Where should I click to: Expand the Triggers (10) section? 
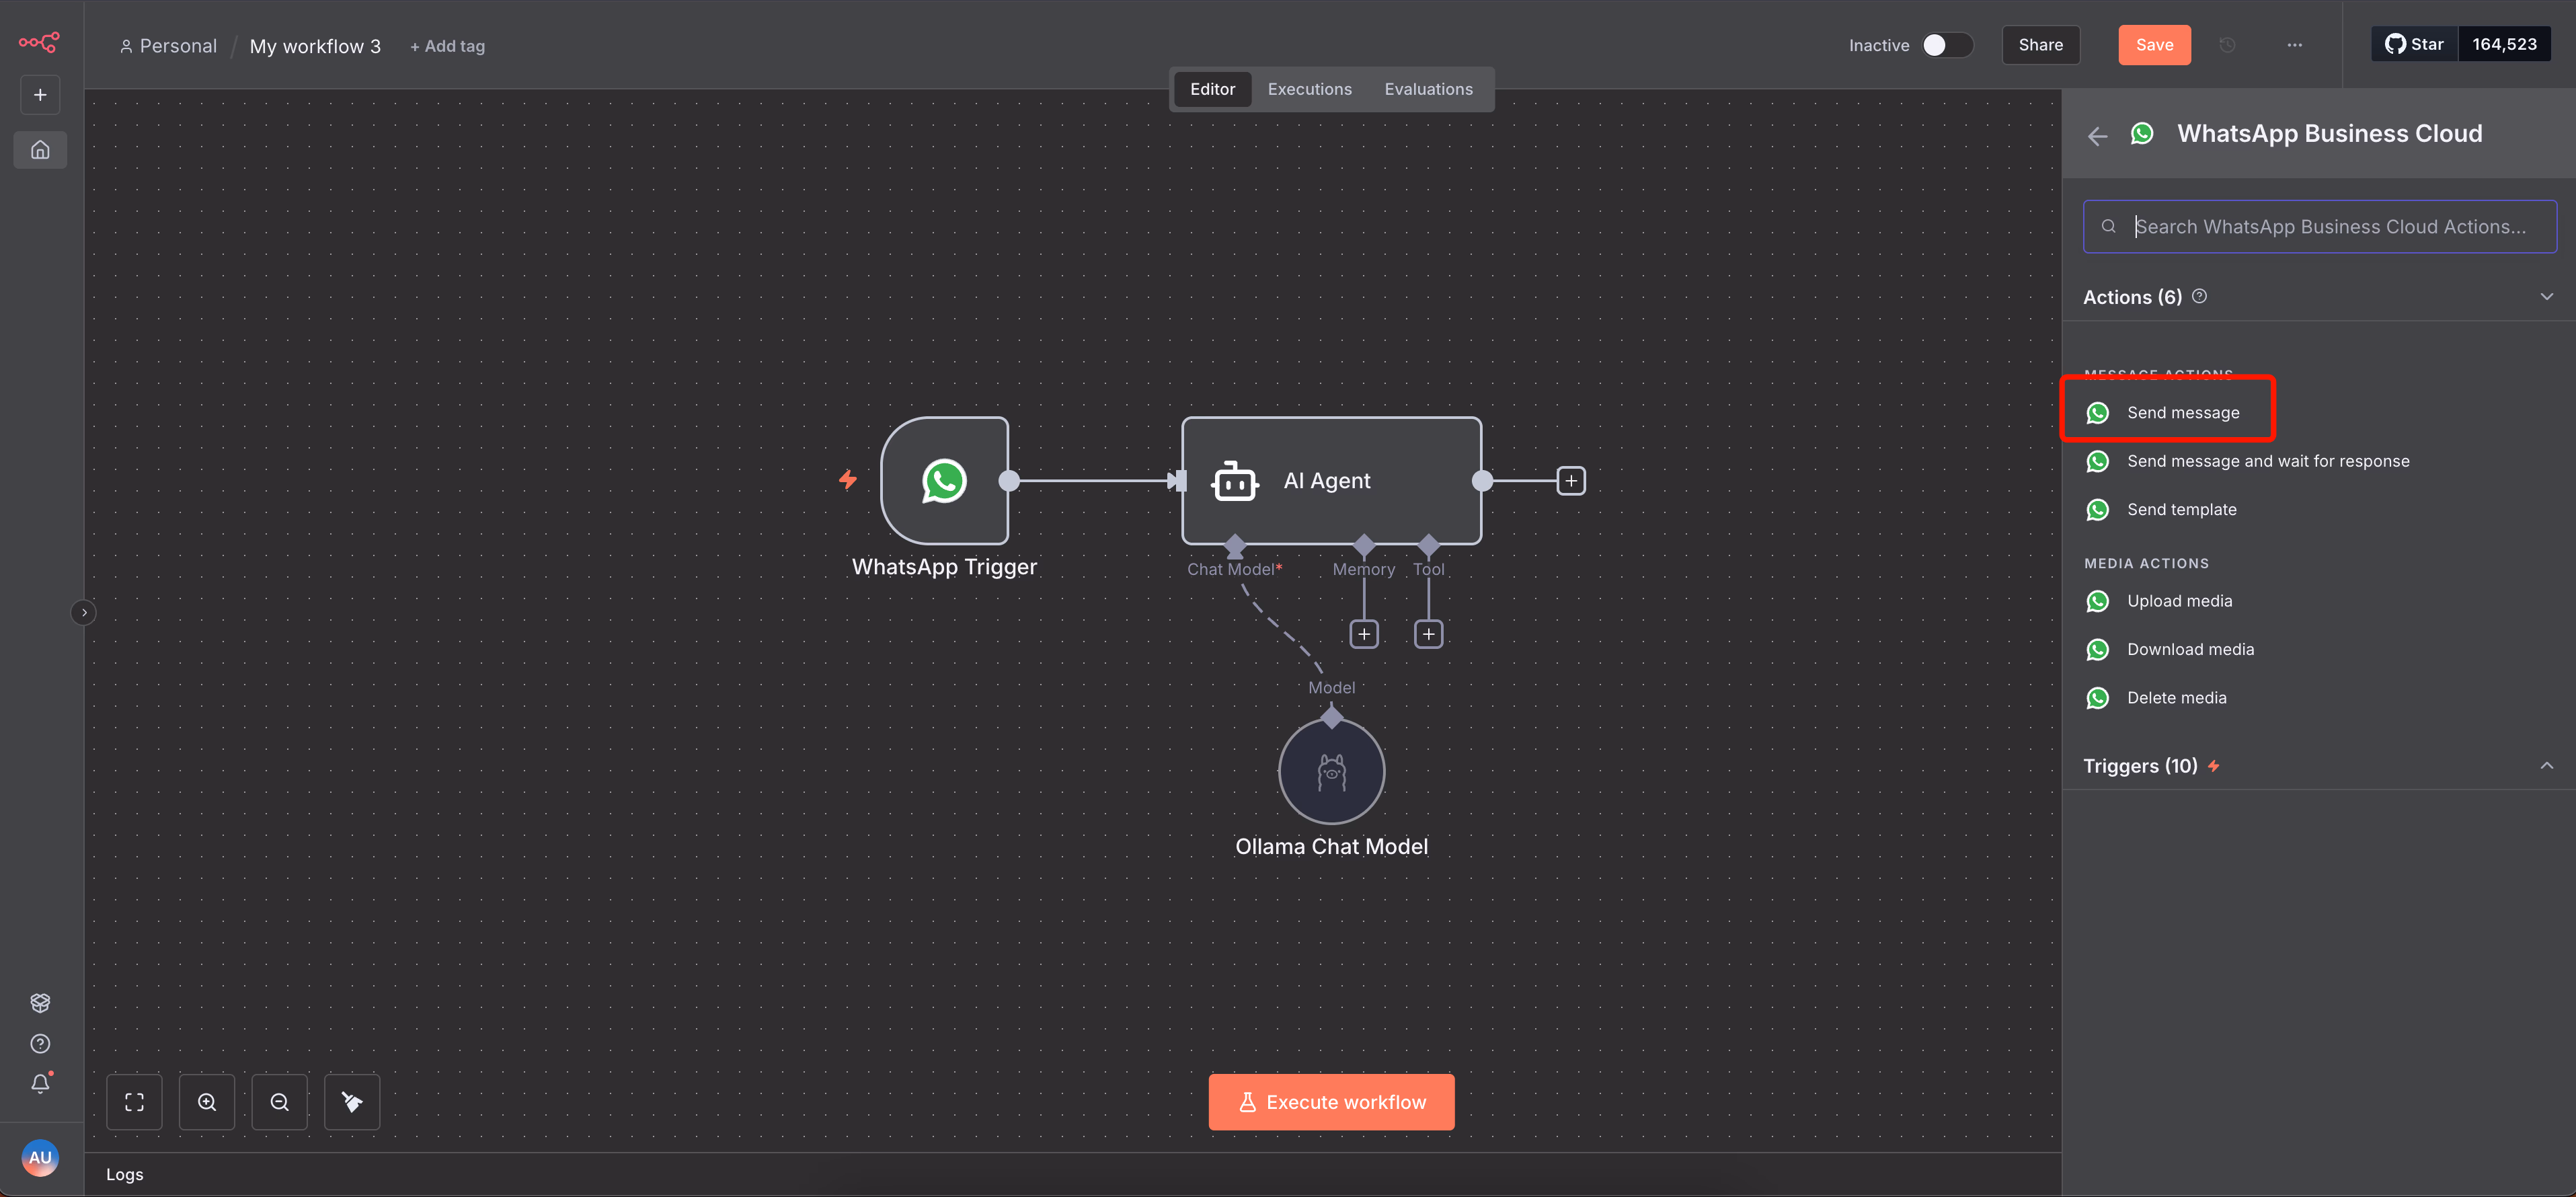(2546, 766)
